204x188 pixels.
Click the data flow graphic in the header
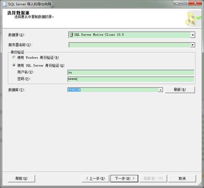click(194, 19)
